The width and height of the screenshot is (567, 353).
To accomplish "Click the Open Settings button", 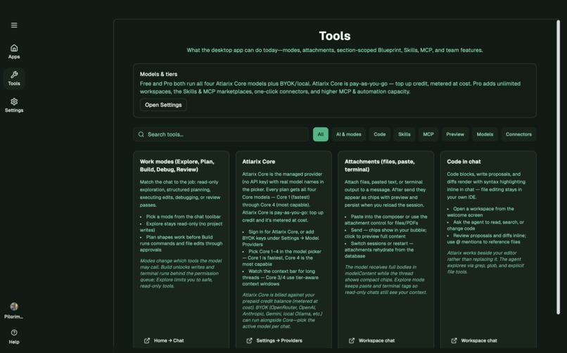I will coord(163,105).
